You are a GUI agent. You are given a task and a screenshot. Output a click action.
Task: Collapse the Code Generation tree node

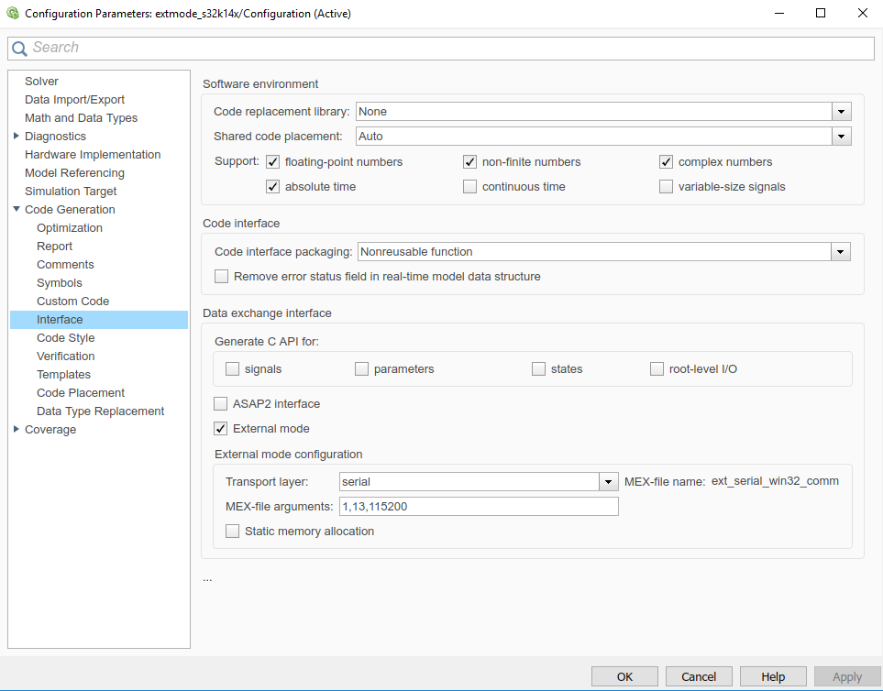tap(17, 209)
